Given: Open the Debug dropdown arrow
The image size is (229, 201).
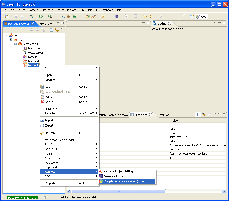Looking at the screenshot, I should pos(36,16).
